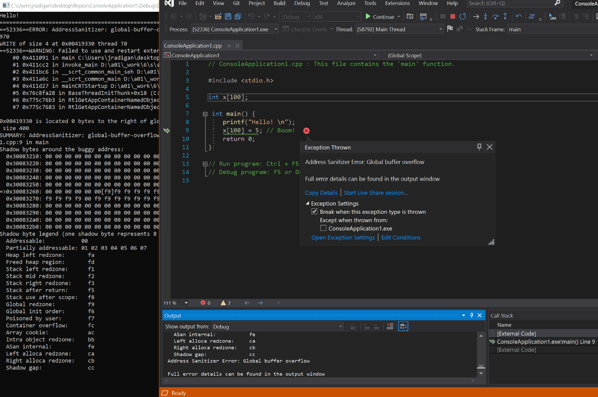The width and height of the screenshot is (598, 397).
Task: Open the Debug menu
Action: click(302, 3)
